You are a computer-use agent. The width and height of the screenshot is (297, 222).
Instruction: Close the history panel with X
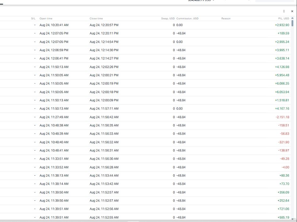coord(292,11)
